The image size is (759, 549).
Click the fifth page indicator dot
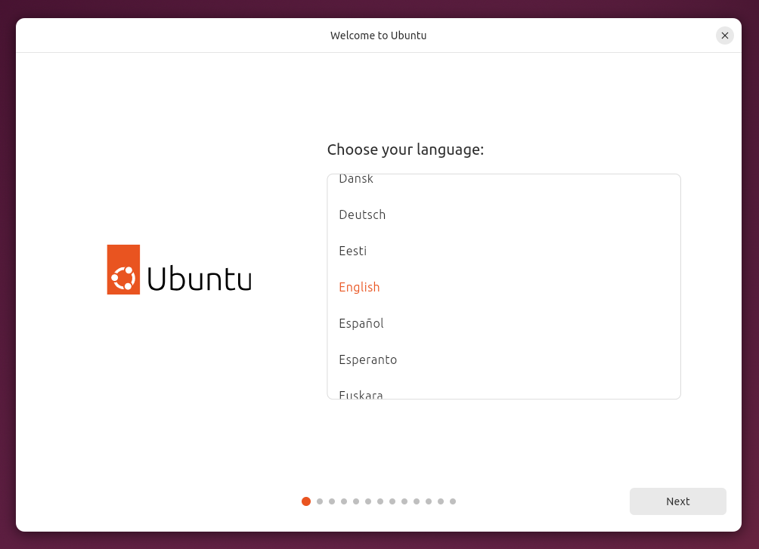355,501
